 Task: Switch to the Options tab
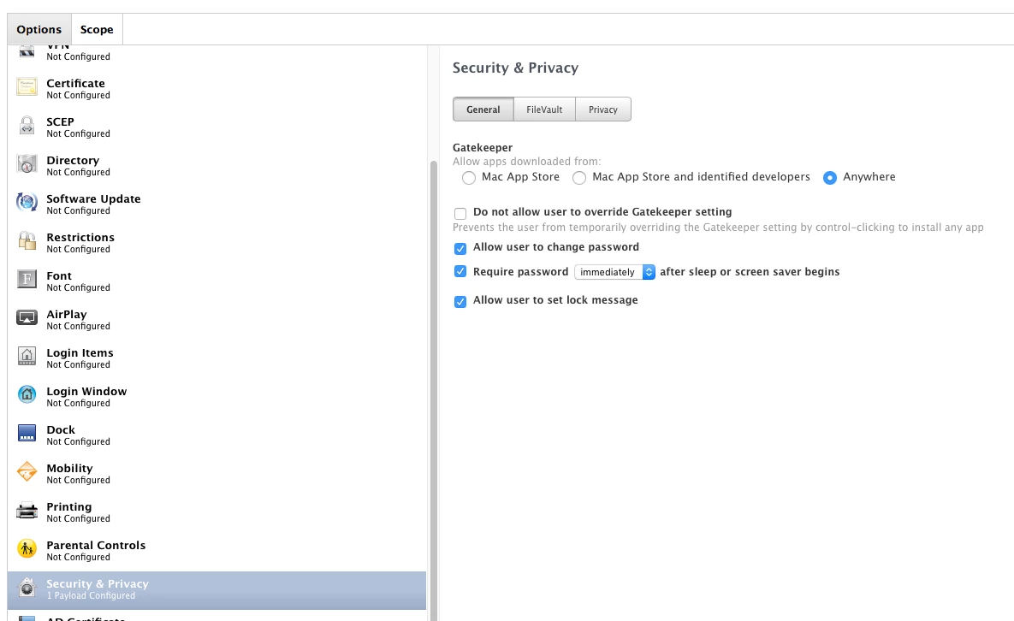(39, 30)
